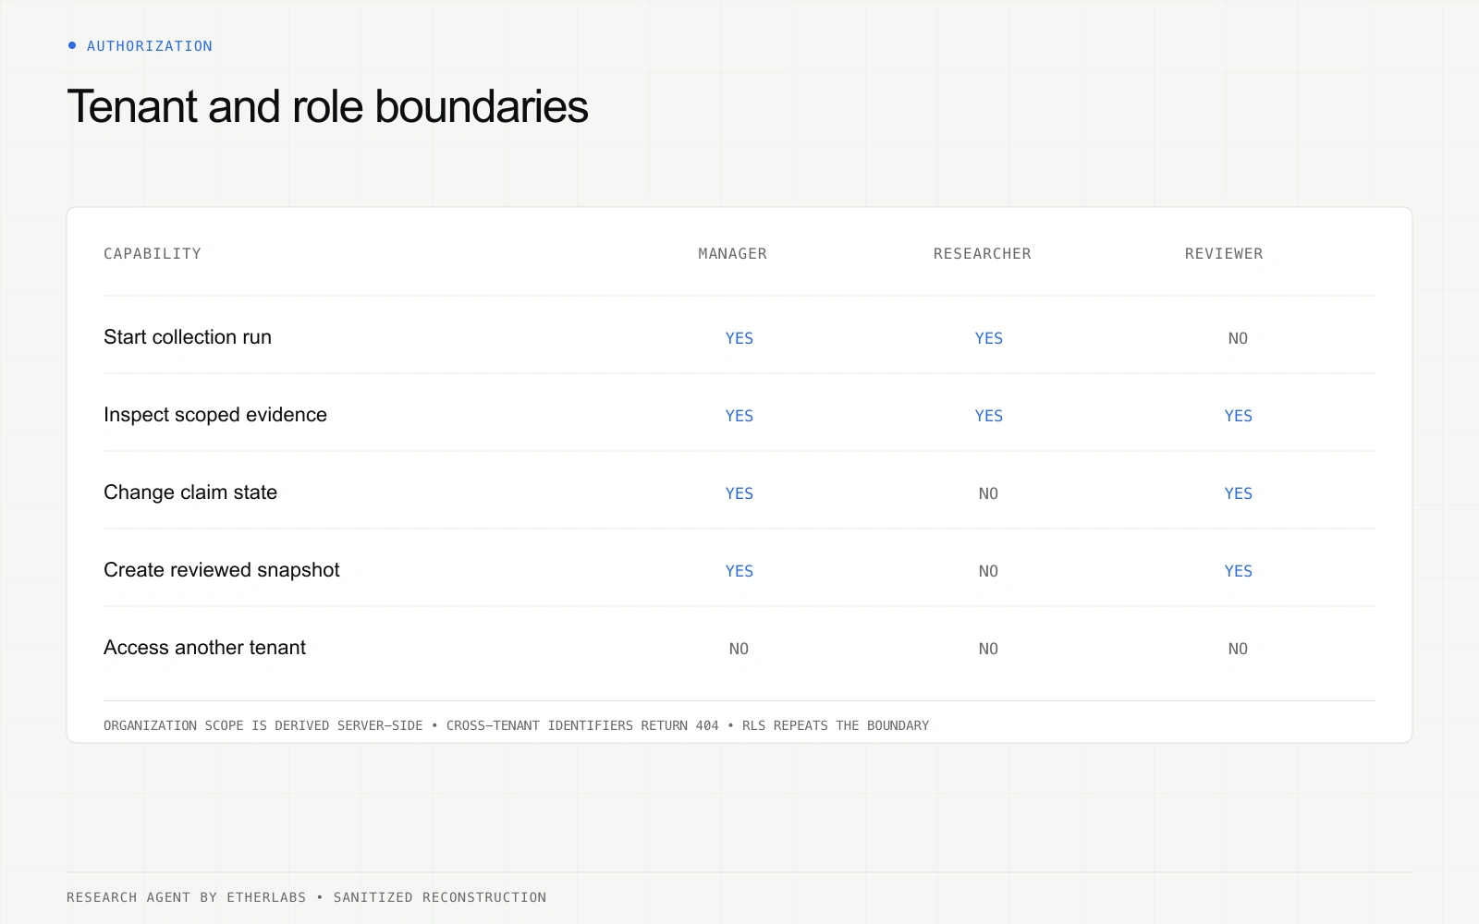Click Researcher NO for Create reviewed snapshot
The image size is (1479, 924).
click(x=988, y=571)
